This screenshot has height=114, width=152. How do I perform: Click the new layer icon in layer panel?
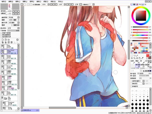[2, 40]
